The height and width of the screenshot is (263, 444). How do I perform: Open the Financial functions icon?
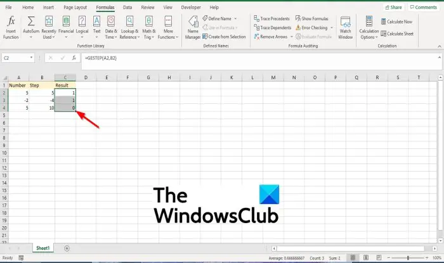(x=66, y=22)
